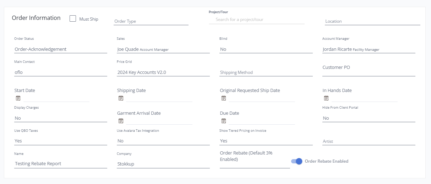Click the Due Date calendar icon
This screenshot has height=184, width=431.
coord(224,121)
